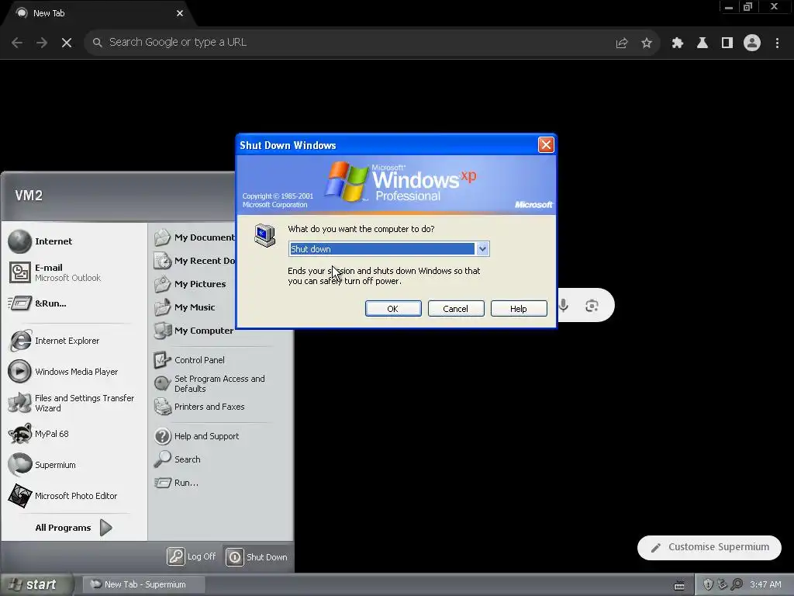
Task: Open Microsoft Photo Editor
Action: coord(63,496)
